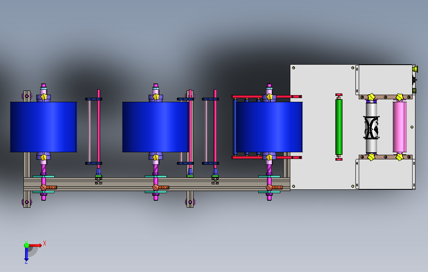Select the upper right gray enclosure box

[385, 80]
